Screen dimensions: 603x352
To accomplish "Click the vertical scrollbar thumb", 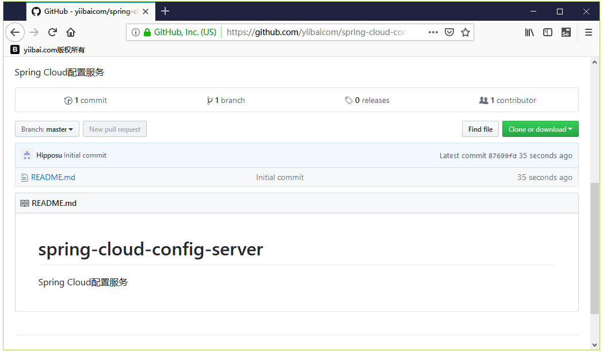I will (594, 248).
